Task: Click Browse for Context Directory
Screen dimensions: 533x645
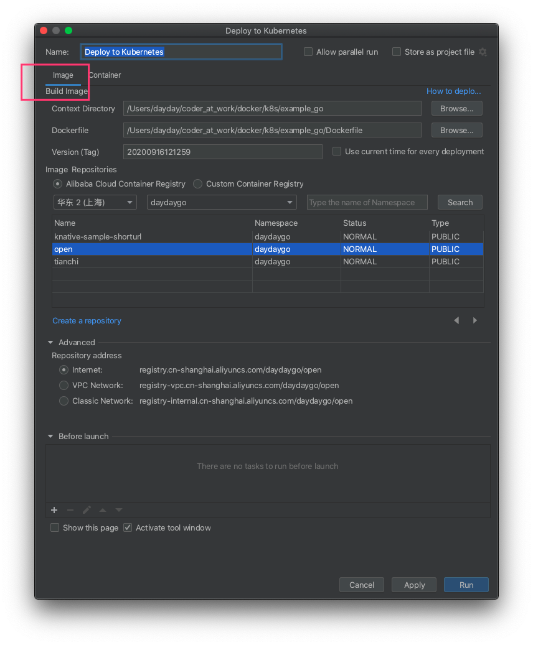Action: tap(457, 109)
